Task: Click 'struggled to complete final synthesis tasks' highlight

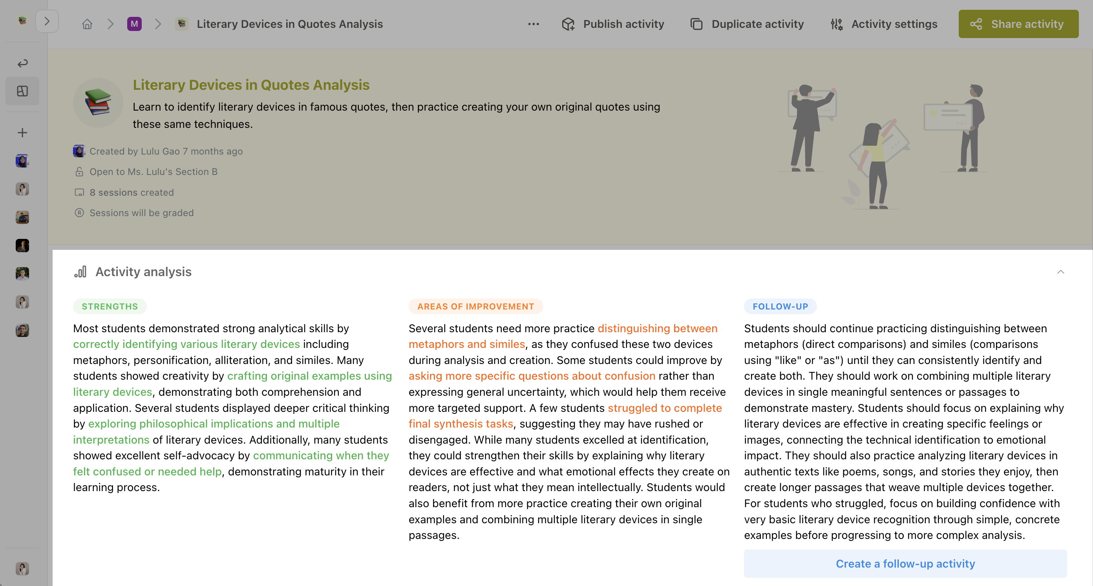Action: 565,415
